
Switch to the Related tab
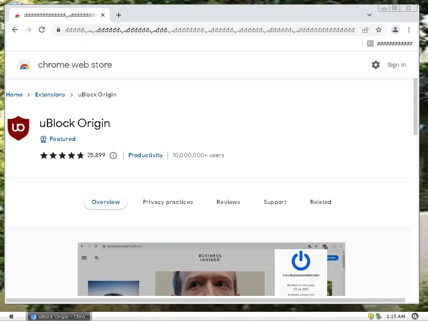(321, 202)
